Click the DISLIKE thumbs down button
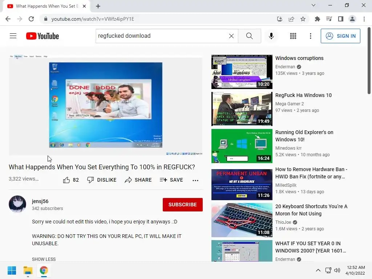Image resolution: width=372 pixels, height=279 pixels. 102,180
